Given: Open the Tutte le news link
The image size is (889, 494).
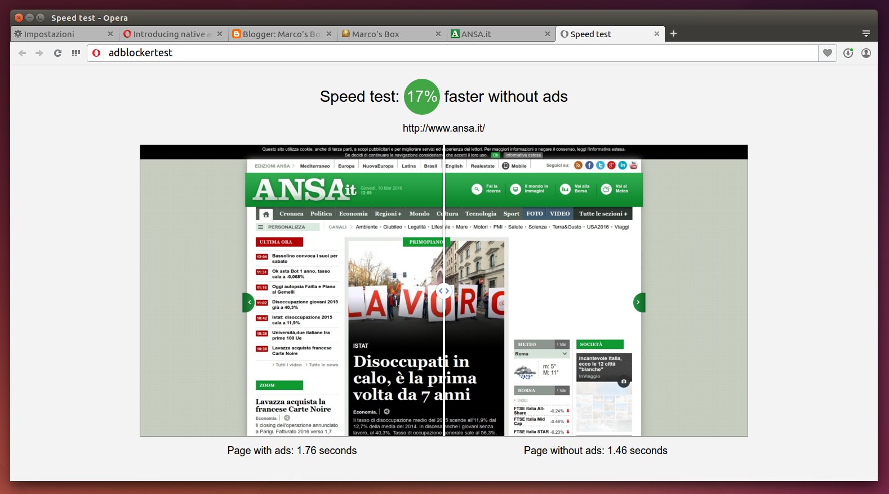Looking at the screenshot, I should coord(322,365).
